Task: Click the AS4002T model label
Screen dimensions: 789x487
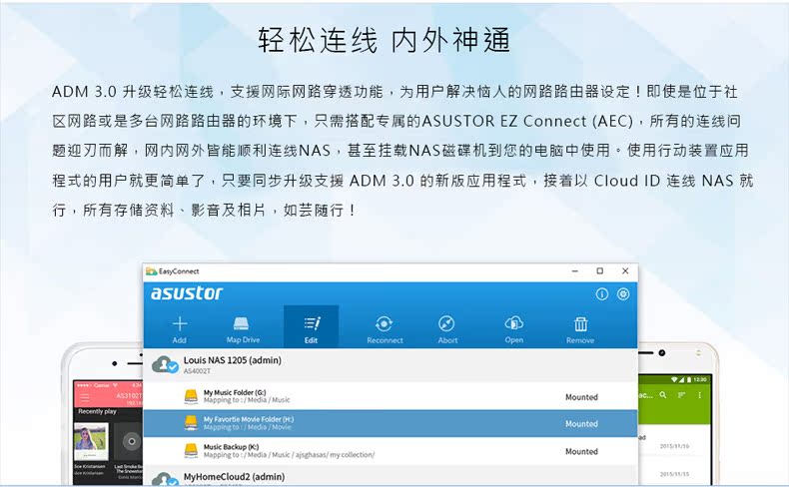Action: 197,371
